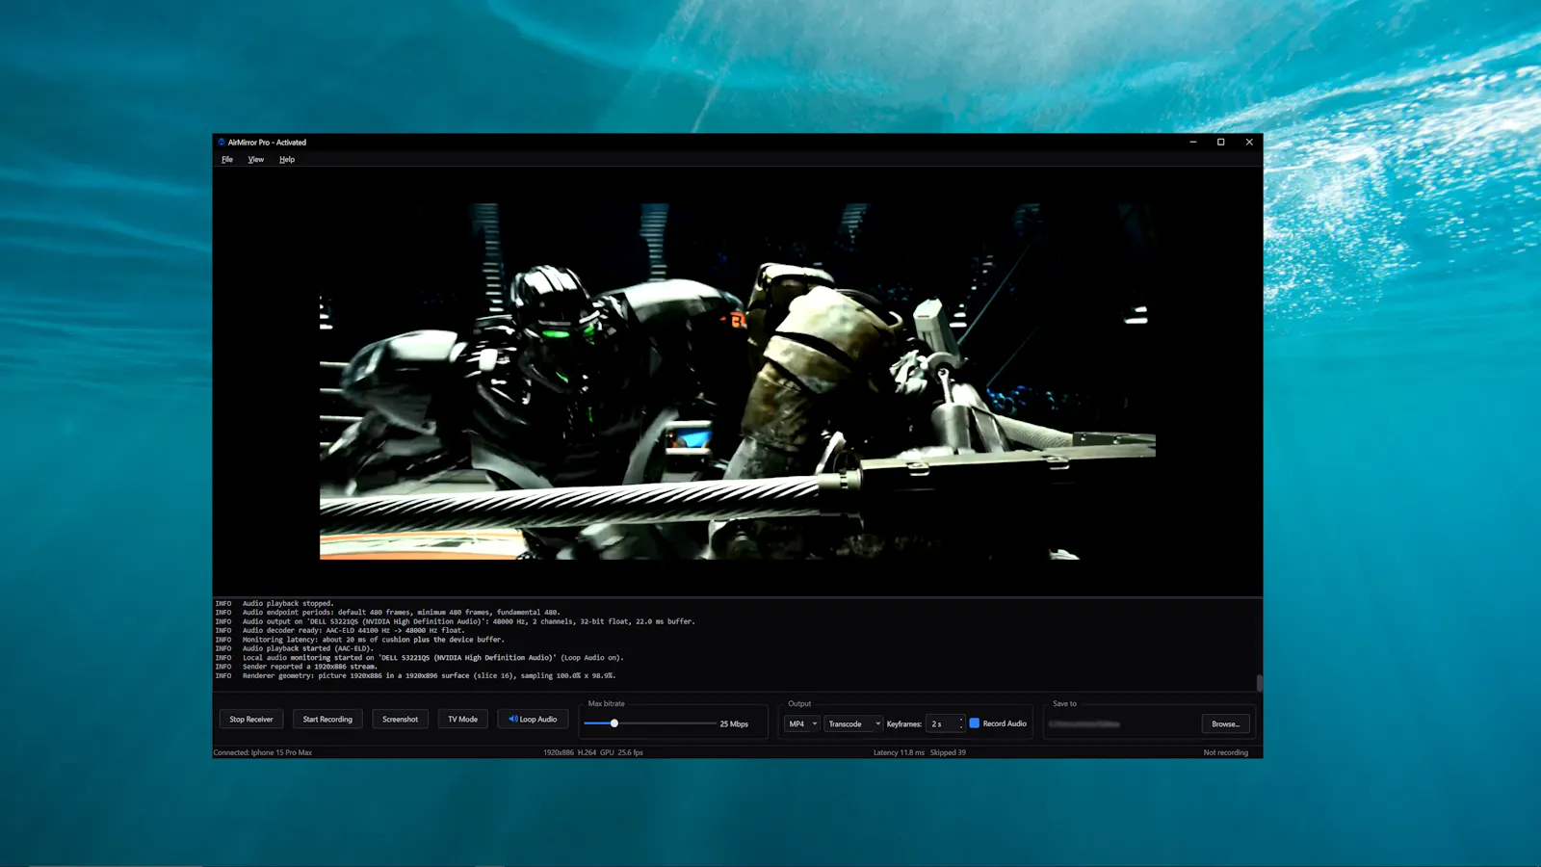Uncheck the Record Audio checkbox
The height and width of the screenshot is (867, 1541).
coord(975,723)
